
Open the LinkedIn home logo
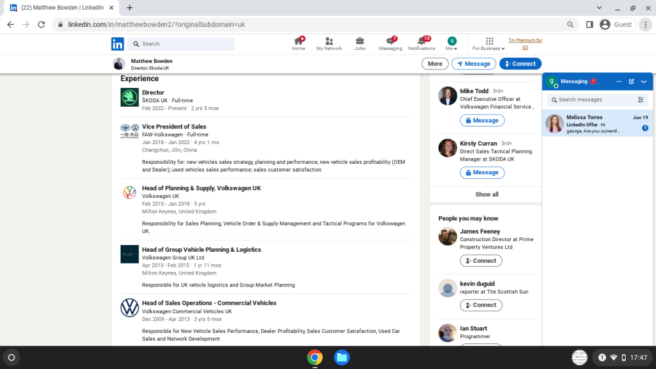click(117, 44)
